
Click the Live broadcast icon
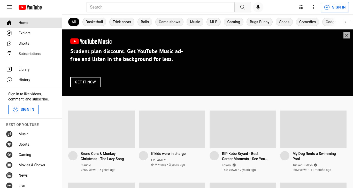coord(9,186)
